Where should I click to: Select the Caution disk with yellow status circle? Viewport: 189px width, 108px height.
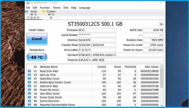click(49, 14)
